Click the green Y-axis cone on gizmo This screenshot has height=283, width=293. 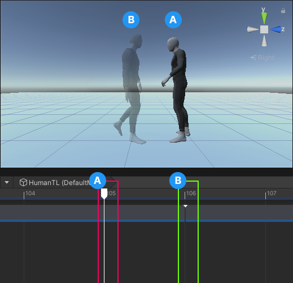click(264, 18)
